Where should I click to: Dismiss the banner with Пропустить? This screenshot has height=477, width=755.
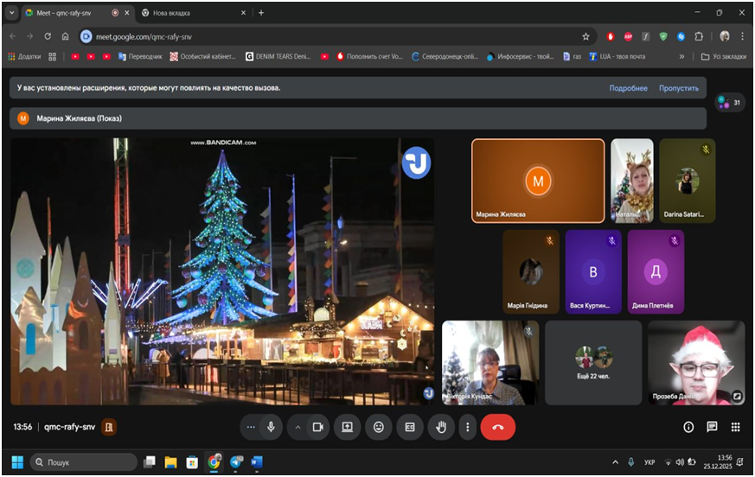678,88
